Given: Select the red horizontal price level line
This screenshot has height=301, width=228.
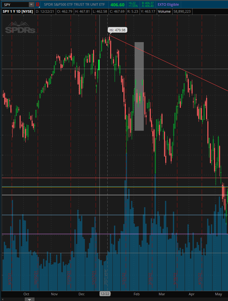Looking at the screenshot, I should coord(115,178).
